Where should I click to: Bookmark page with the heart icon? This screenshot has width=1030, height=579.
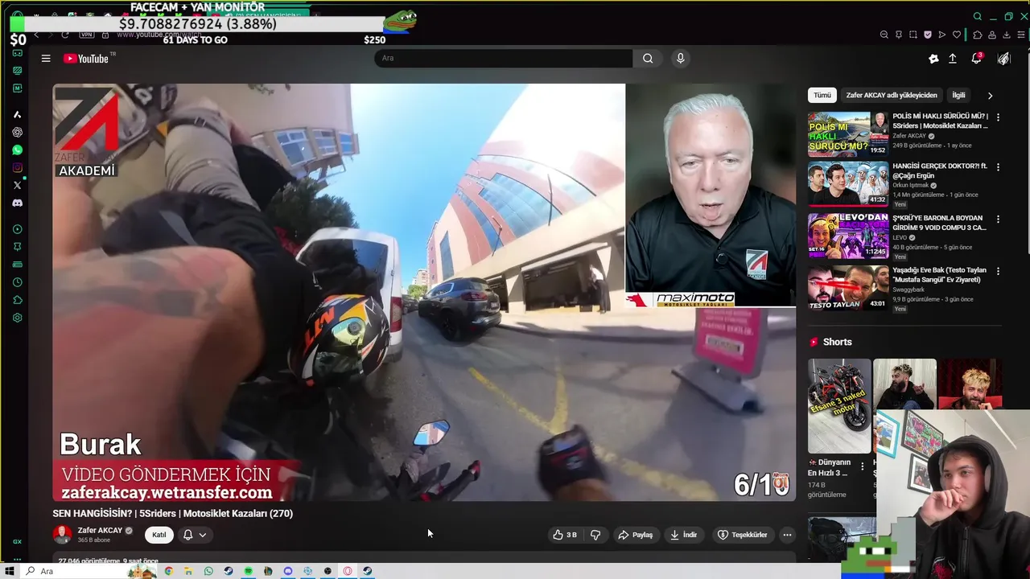click(x=957, y=35)
